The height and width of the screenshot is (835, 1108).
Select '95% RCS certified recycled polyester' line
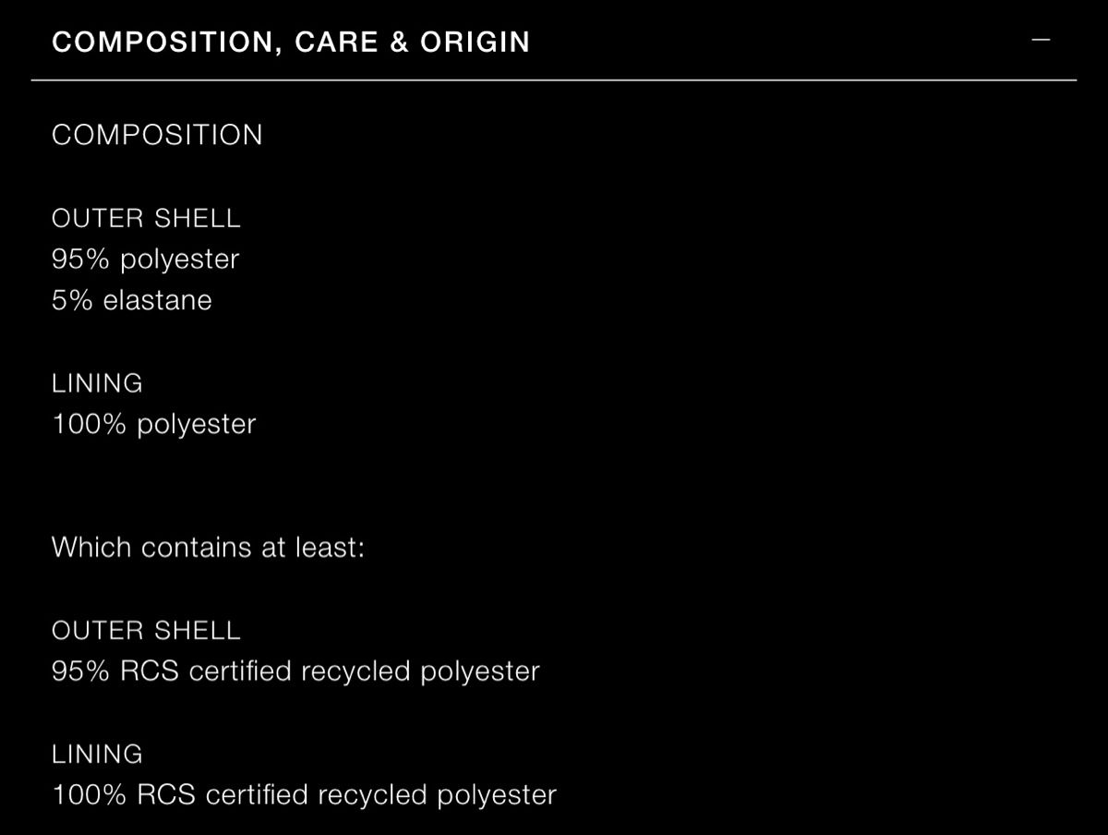[295, 672]
